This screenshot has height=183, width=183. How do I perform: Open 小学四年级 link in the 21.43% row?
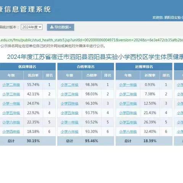point(128,113)
